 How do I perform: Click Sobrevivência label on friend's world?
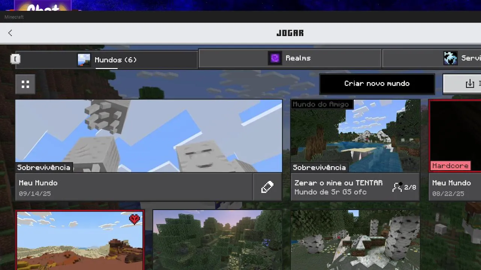click(x=319, y=168)
